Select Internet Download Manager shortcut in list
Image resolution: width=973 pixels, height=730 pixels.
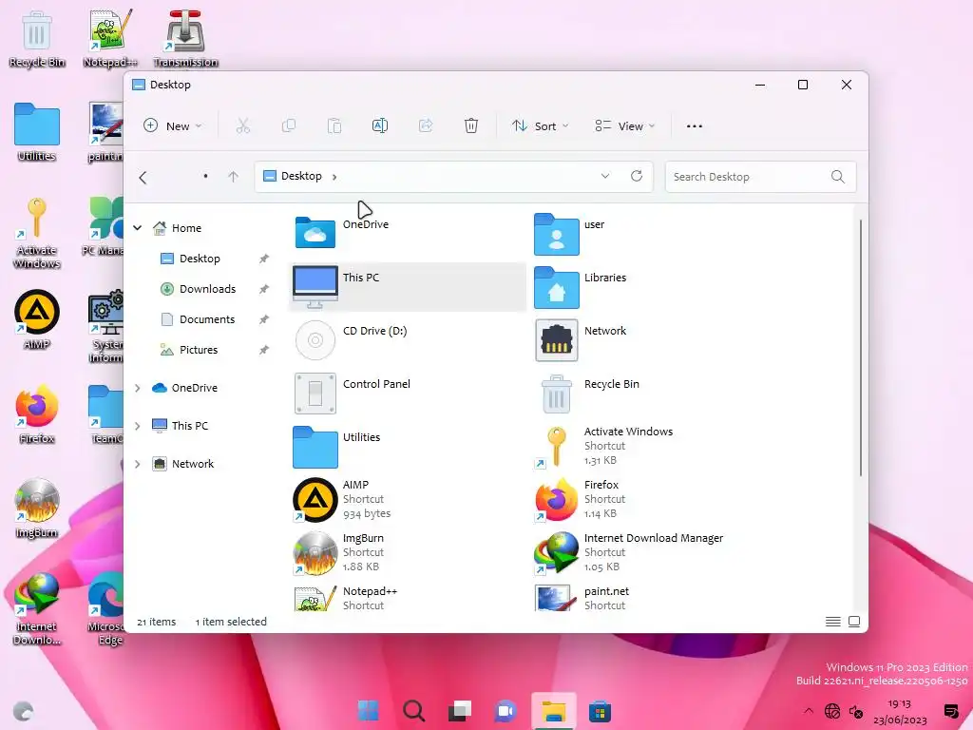pyautogui.click(x=650, y=552)
